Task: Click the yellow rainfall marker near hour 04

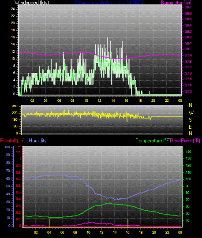Action: 50,223
